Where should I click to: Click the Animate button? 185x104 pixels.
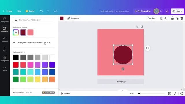(x=73, y=18)
